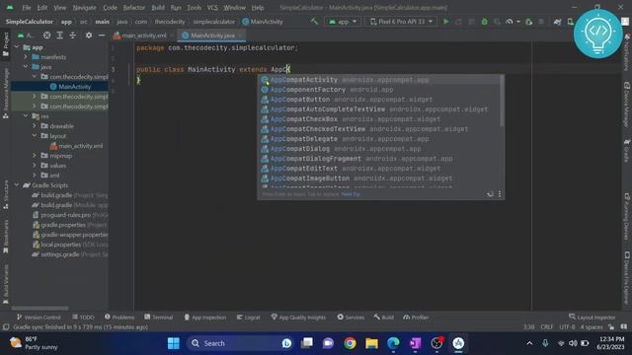Click the Next Tip link in completion popup
The height and width of the screenshot is (355, 632).
click(x=351, y=194)
